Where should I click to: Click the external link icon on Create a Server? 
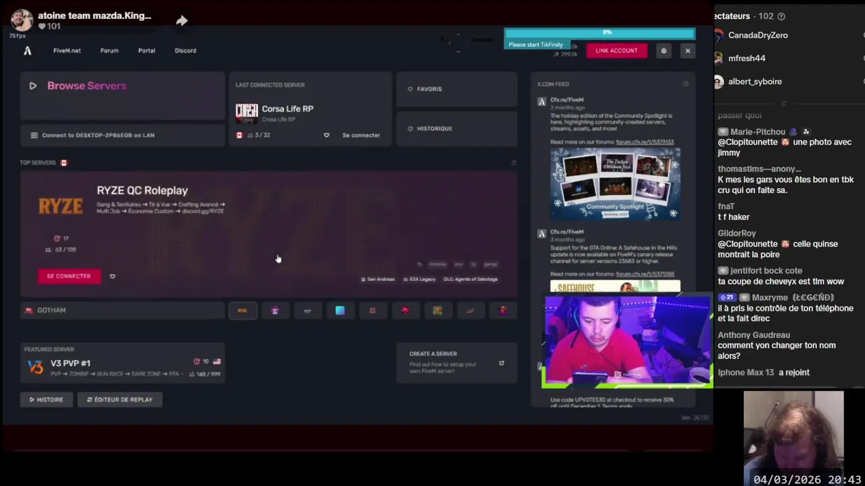coord(501,363)
